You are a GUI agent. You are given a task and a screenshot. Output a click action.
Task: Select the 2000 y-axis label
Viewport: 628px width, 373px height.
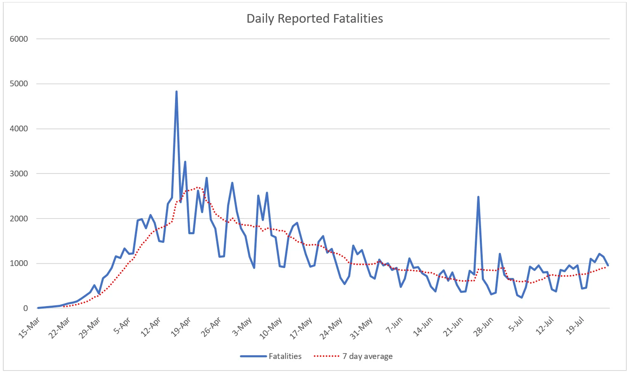pyautogui.click(x=19, y=219)
